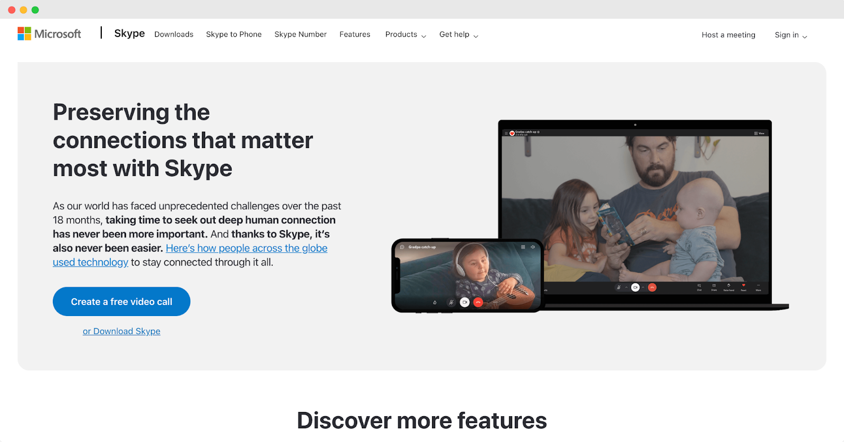Click the or Download Skype link

(x=121, y=331)
